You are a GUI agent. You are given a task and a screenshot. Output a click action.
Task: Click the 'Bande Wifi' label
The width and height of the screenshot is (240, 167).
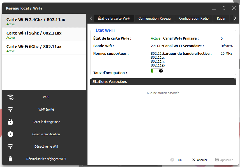[x=103, y=46]
